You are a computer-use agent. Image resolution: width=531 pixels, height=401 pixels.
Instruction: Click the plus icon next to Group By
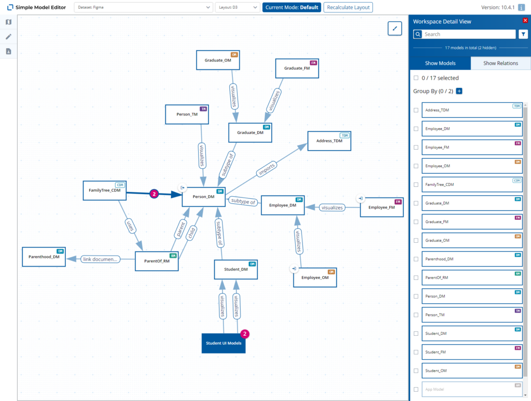click(x=459, y=91)
